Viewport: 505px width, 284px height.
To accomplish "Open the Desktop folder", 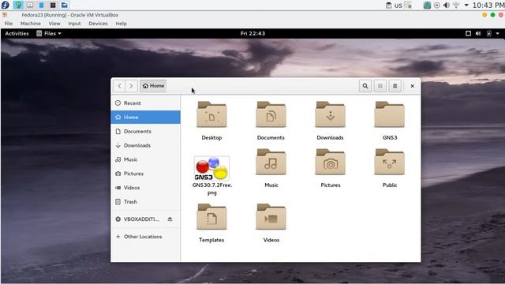I will (x=211, y=114).
